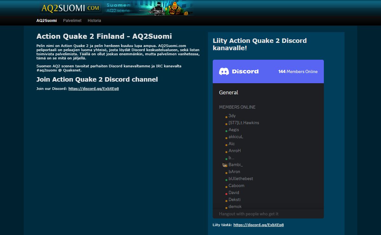Screen dimensions: 381x235
Task: Select member akkicuL in the list
Action: click(236, 137)
